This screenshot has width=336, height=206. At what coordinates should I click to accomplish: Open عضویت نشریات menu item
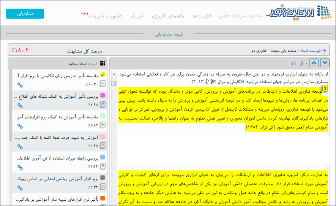pyautogui.click(x=105, y=16)
